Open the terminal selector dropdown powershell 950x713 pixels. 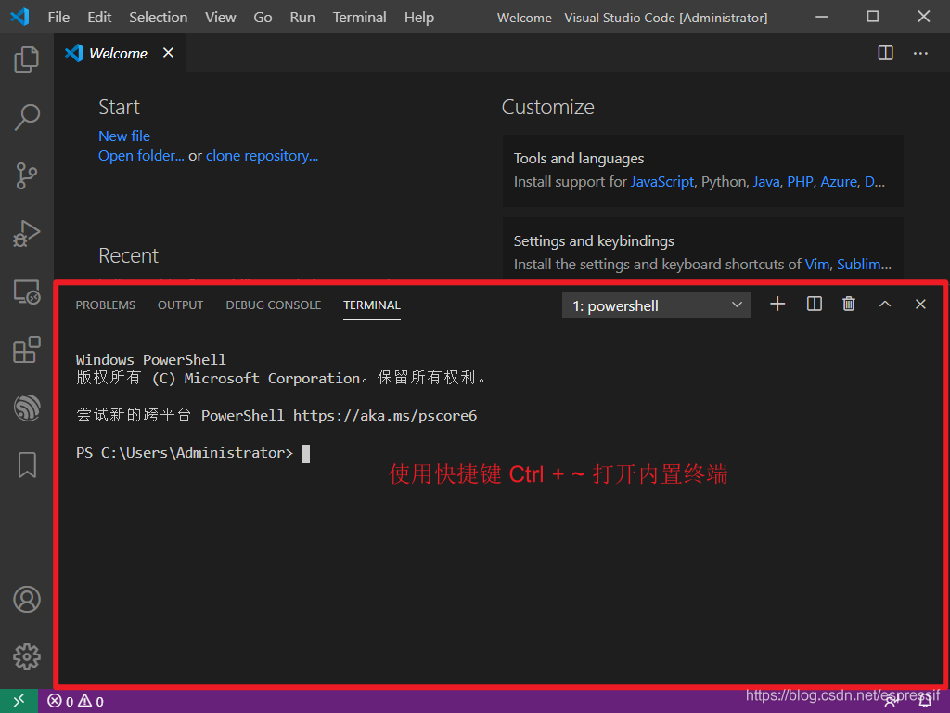(657, 305)
